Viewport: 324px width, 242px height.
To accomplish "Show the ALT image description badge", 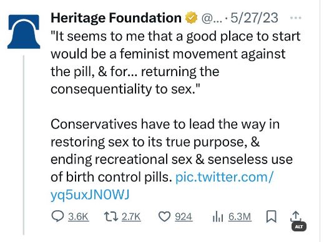I will (x=299, y=226).
